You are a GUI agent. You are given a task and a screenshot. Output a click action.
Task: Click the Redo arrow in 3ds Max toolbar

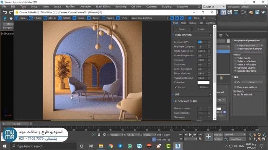pyautogui.click(x=11, y=12)
